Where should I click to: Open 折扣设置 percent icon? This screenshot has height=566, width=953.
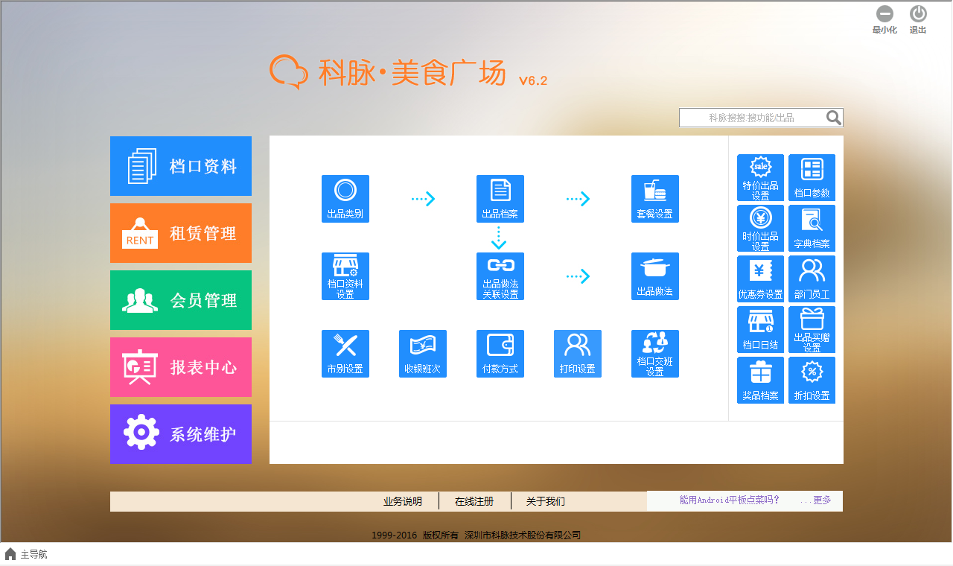coord(812,380)
